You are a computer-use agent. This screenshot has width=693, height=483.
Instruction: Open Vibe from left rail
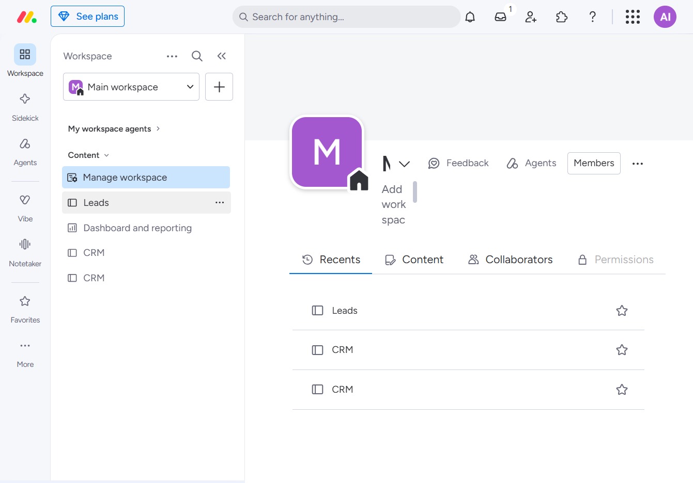tap(25, 208)
